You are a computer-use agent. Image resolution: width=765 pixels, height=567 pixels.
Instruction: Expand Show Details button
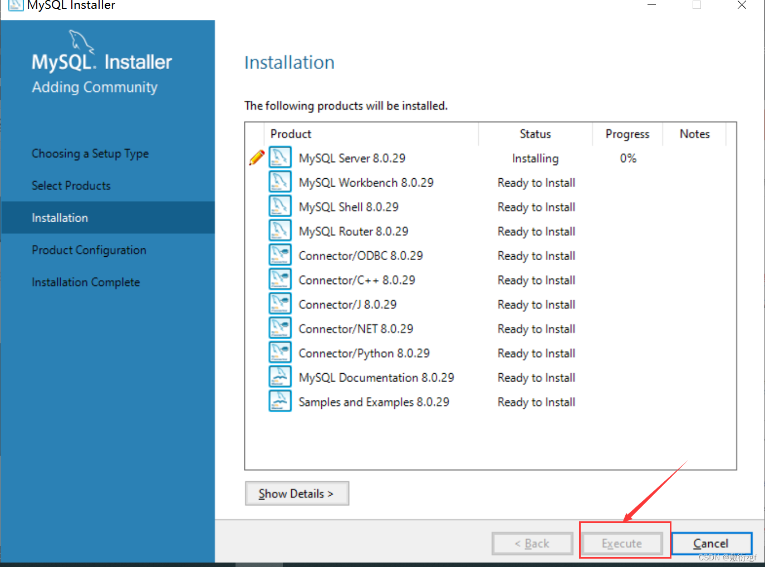[x=297, y=493]
